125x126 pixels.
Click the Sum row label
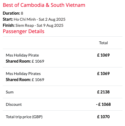[x=10, y=92]
